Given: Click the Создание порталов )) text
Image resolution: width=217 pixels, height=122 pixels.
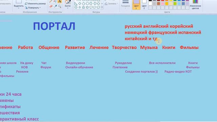Looking at the screenshot, I should point(141,72).
